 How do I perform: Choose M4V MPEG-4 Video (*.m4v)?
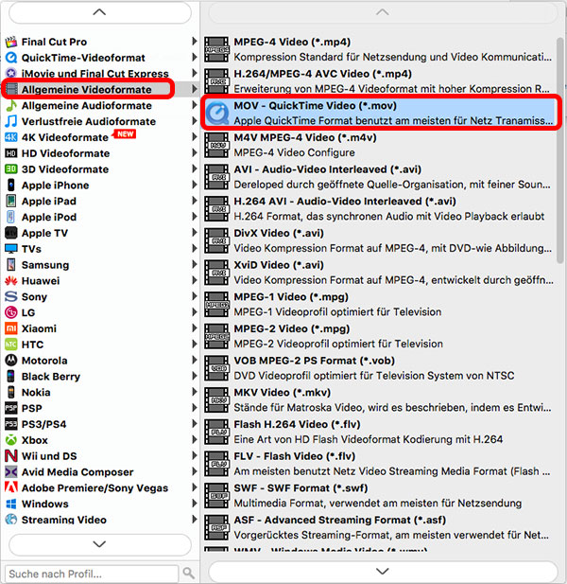click(x=379, y=145)
